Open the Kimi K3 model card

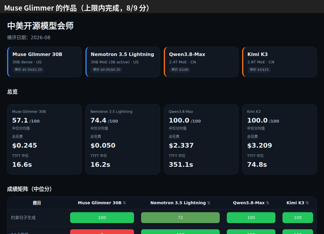pyautogui.click(x=280, y=62)
